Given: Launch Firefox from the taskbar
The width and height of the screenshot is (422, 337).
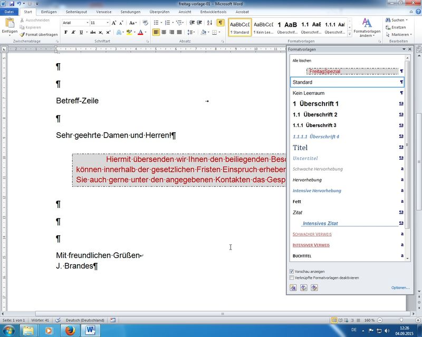Looking at the screenshot, I should point(70,330).
